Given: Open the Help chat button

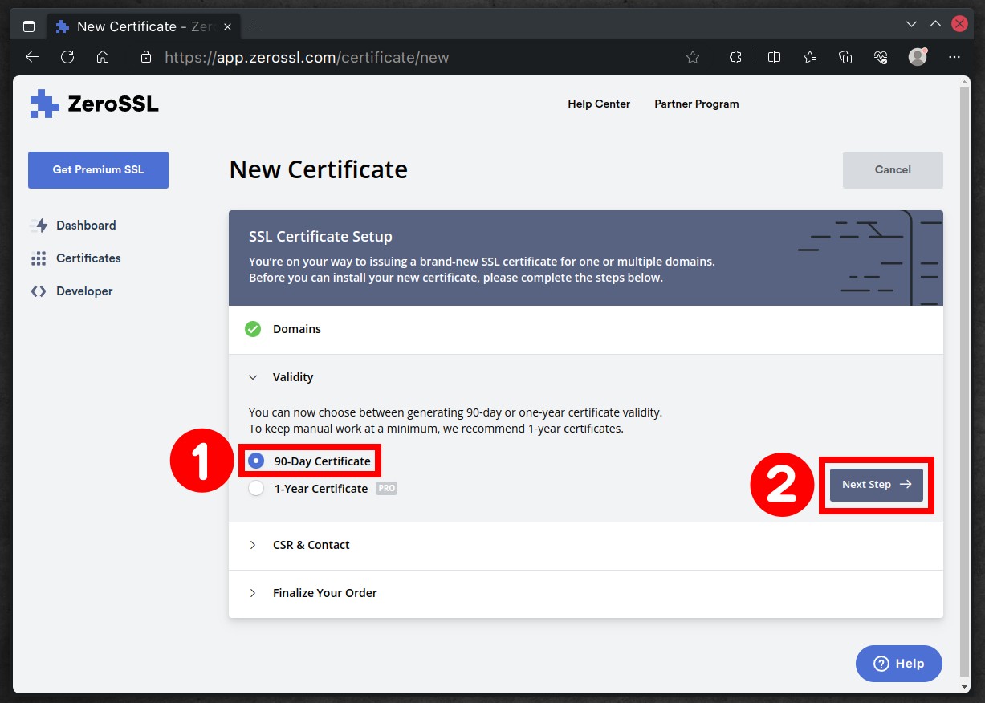Looking at the screenshot, I should point(899,664).
